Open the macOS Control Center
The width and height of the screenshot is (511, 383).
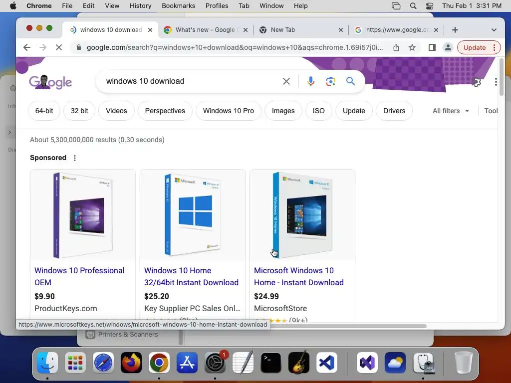coord(430,6)
